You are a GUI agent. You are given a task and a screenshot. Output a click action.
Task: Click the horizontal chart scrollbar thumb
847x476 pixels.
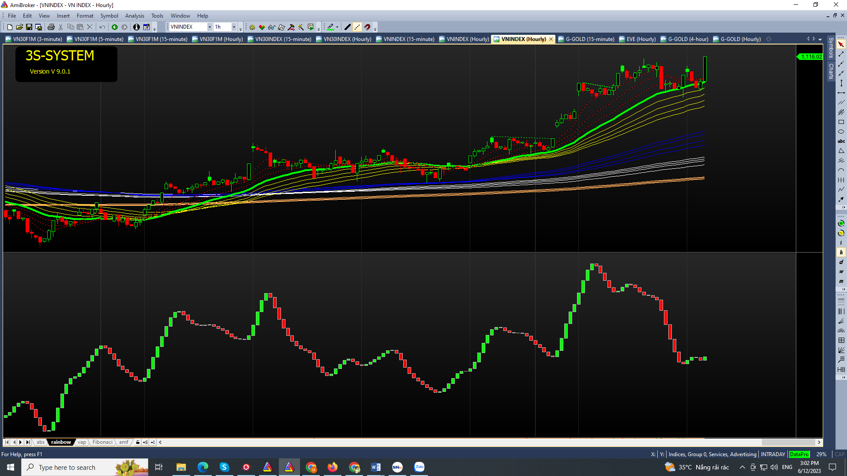pyautogui.click(x=788, y=442)
